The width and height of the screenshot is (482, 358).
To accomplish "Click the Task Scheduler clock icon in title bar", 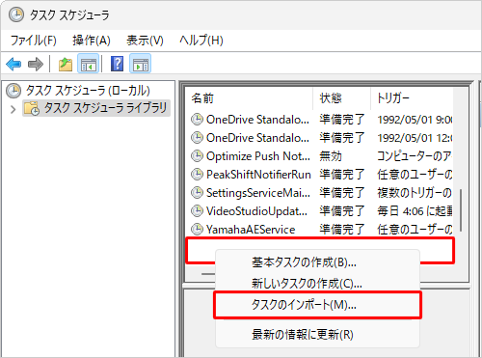I will pyautogui.click(x=16, y=14).
